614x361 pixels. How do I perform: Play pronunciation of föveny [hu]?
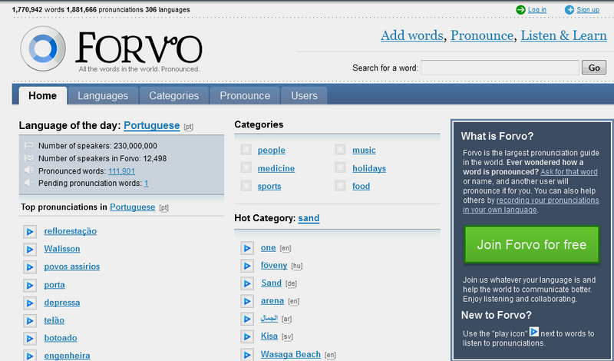247,267
